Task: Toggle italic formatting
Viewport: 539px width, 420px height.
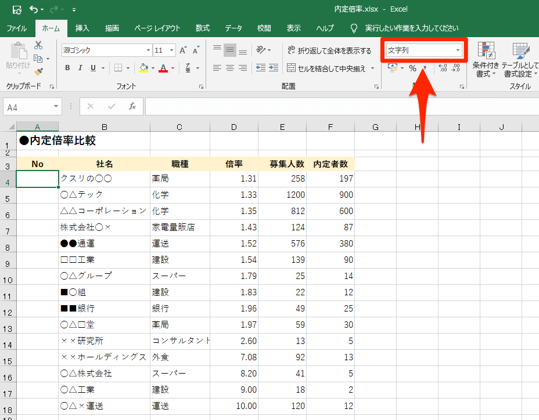Action: [x=80, y=68]
